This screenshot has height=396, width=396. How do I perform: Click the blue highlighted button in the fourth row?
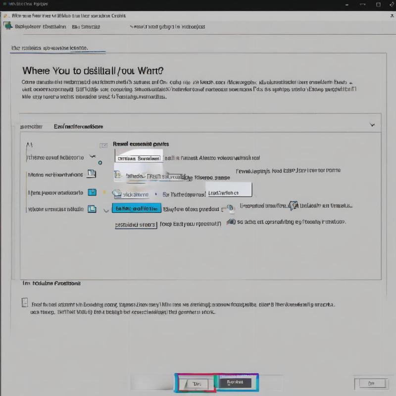tap(137, 208)
